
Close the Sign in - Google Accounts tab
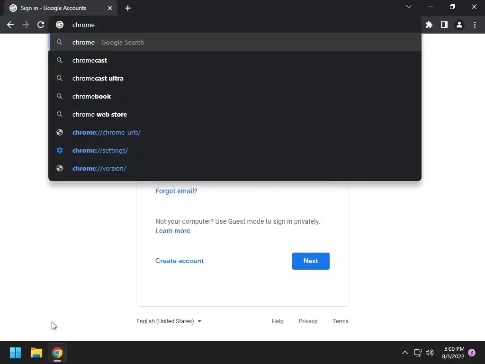pos(110,8)
